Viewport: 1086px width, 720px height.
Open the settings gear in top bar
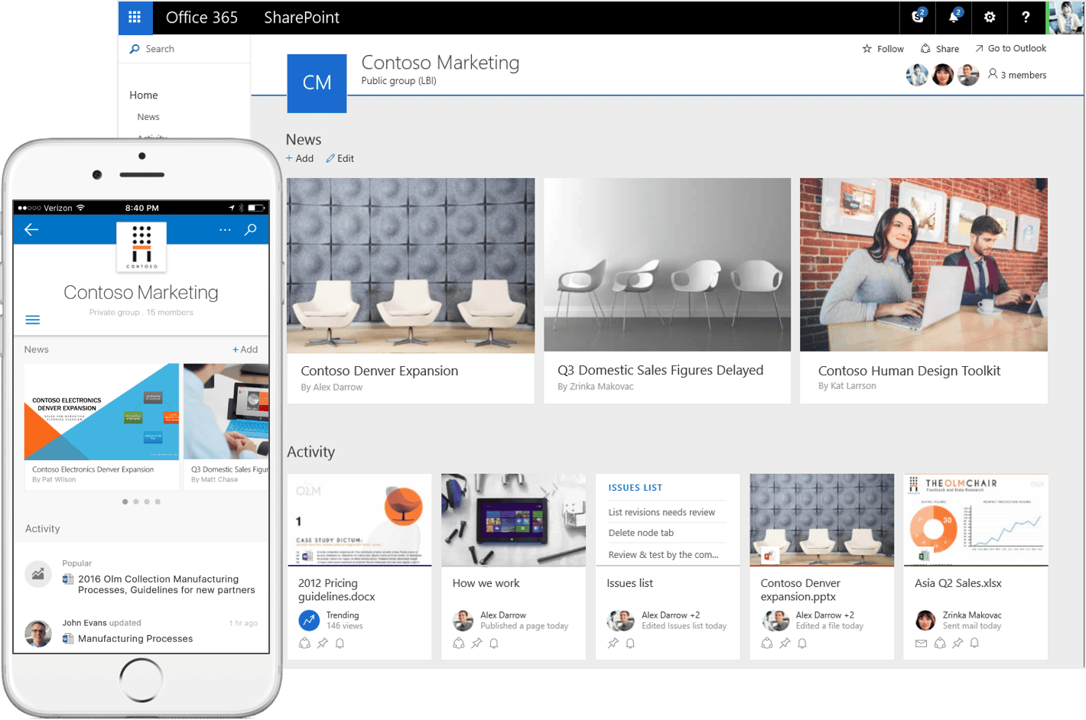pos(990,17)
